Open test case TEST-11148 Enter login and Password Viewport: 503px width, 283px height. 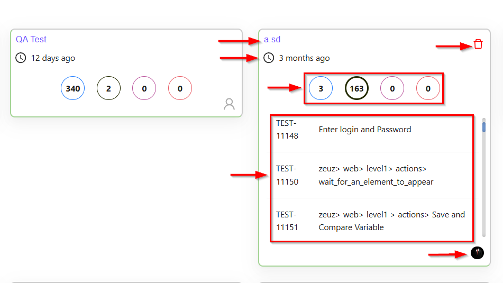364,130
